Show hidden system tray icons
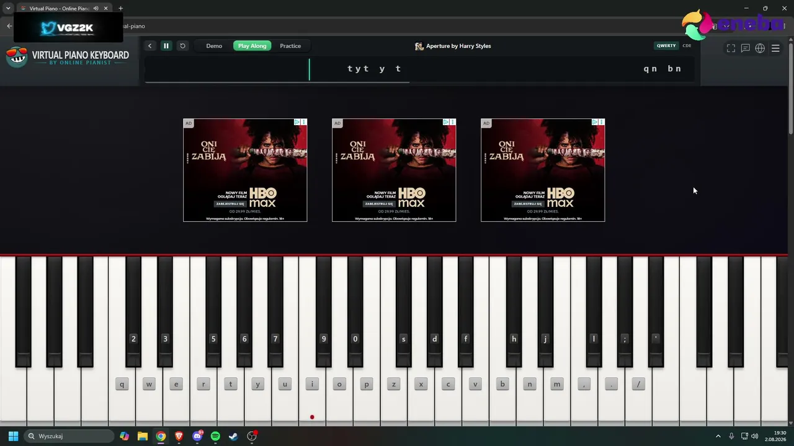This screenshot has width=794, height=446. [718, 436]
